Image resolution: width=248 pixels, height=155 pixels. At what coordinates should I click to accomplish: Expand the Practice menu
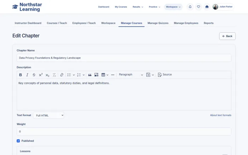154,7
